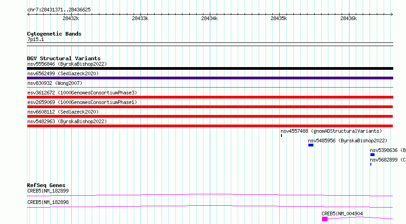The width and height of the screenshot is (406, 224).
Task: Select the red nsv6608112 variant bar
Action: pyautogui.click(x=210, y=116)
